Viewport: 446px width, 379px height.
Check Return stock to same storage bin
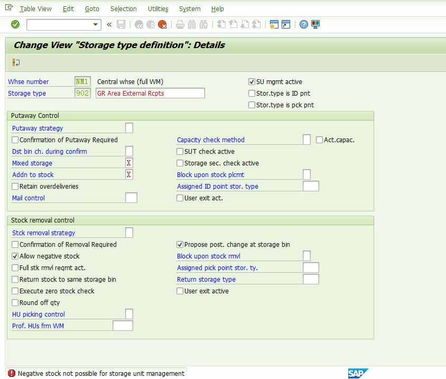(x=15, y=280)
